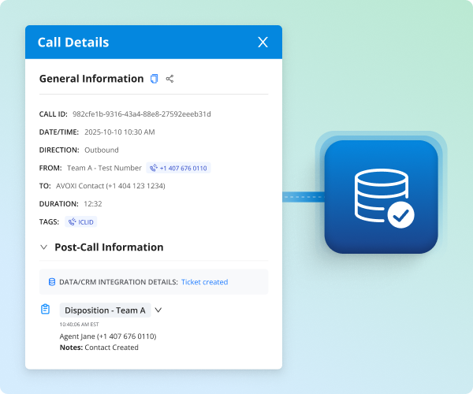Expand the chevron next to Disposition - Team A
The width and height of the screenshot is (473, 394).
point(158,310)
